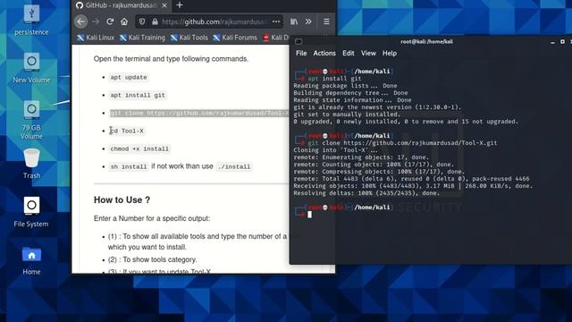Open the terminal Edit menu
This screenshot has height=322, width=572.
coord(349,54)
